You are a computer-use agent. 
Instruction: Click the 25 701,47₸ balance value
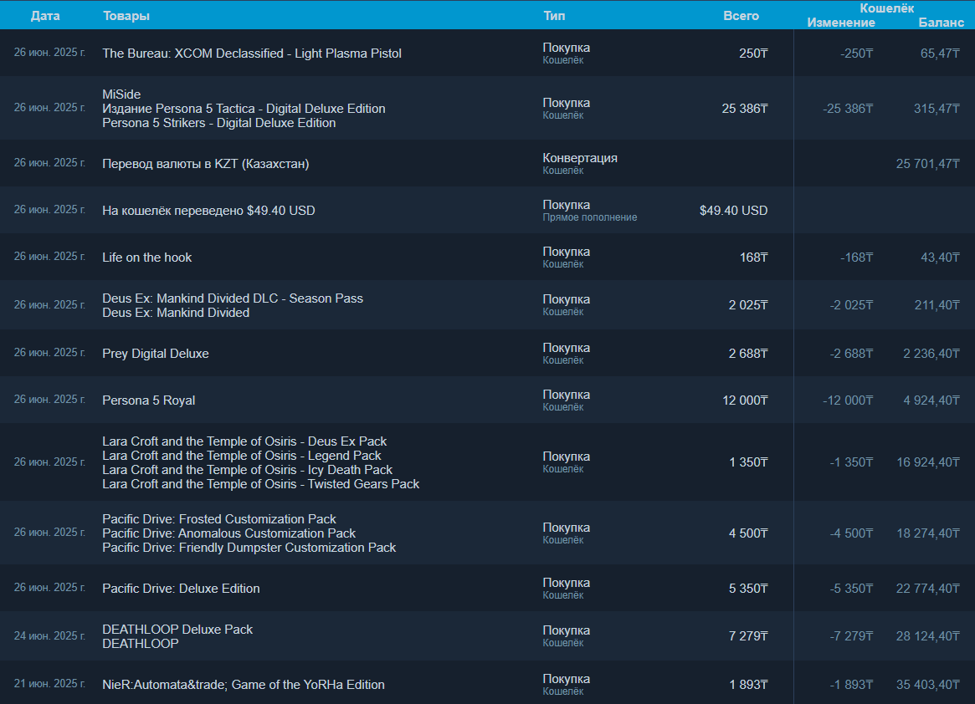[927, 164]
